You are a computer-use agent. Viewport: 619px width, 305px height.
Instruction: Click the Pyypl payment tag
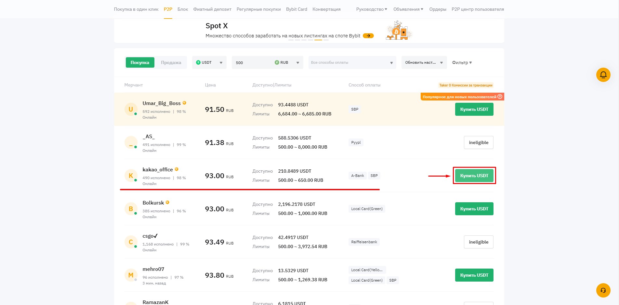click(x=356, y=142)
